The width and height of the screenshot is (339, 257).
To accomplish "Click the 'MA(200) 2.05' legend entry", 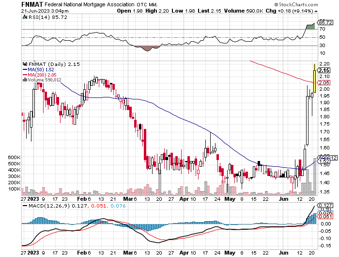I will [42, 75].
